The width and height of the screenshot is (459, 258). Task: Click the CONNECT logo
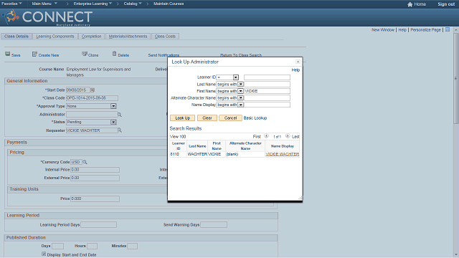48,17
